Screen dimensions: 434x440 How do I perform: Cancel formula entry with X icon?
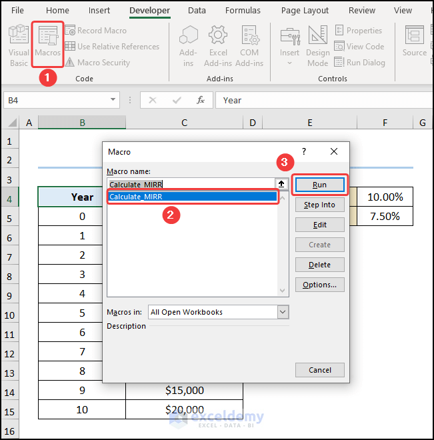(153, 100)
